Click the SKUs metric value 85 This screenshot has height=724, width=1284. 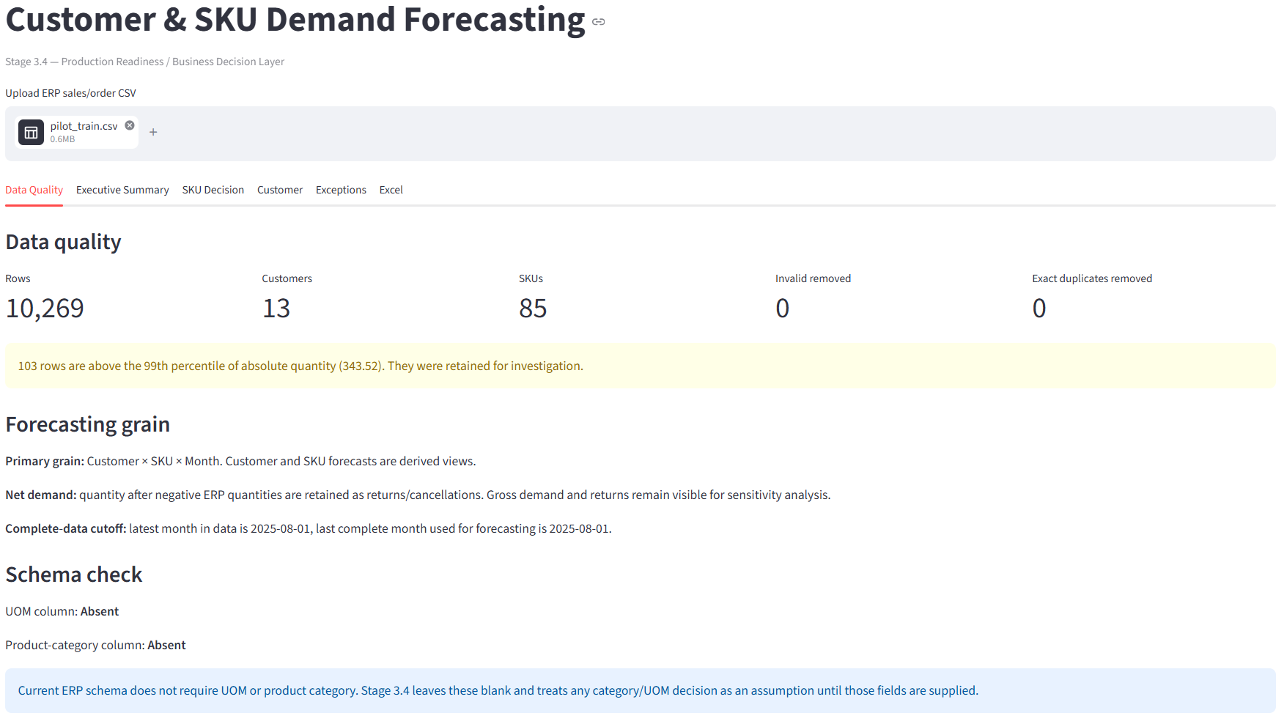(533, 309)
